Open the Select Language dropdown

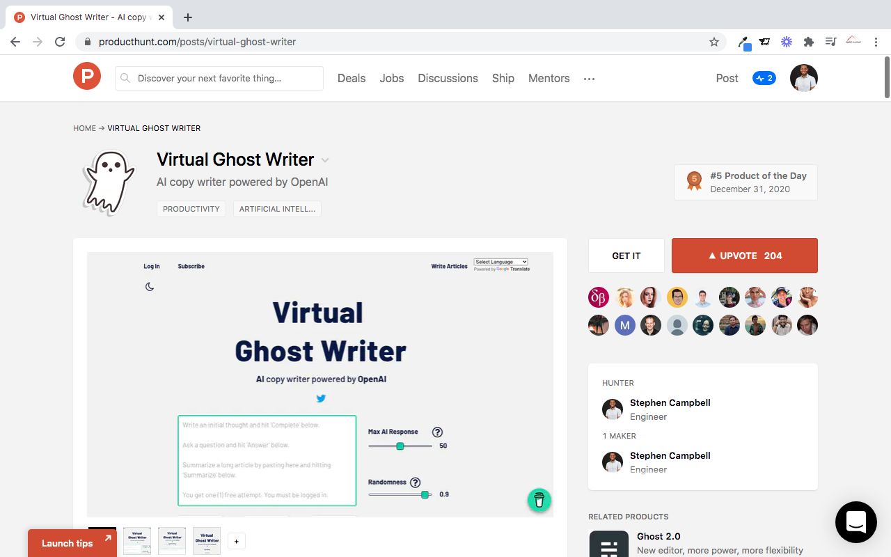[x=501, y=262]
